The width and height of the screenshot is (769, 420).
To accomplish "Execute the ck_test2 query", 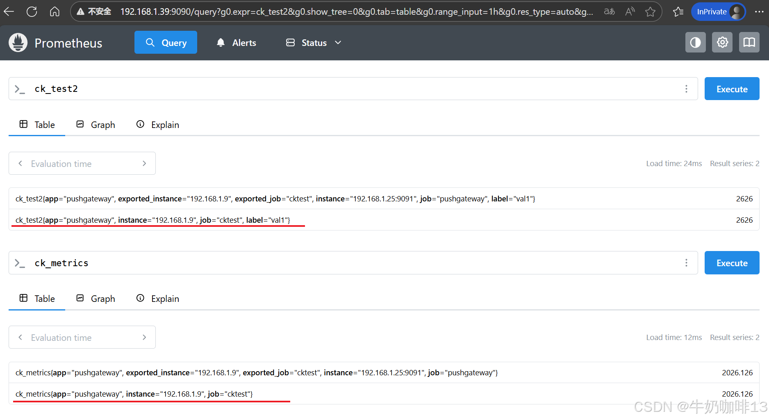I will coord(732,89).
